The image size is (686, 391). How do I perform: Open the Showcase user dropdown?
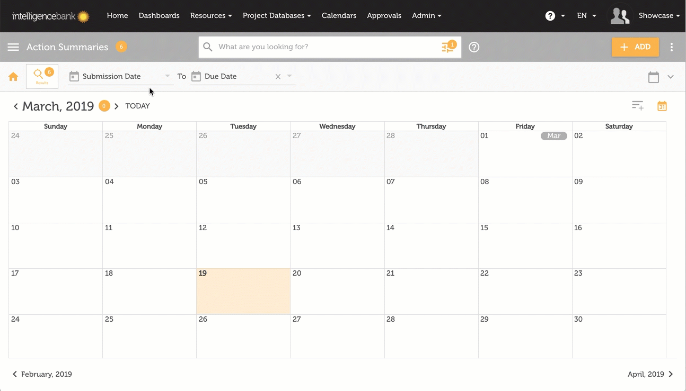[659, 16]
